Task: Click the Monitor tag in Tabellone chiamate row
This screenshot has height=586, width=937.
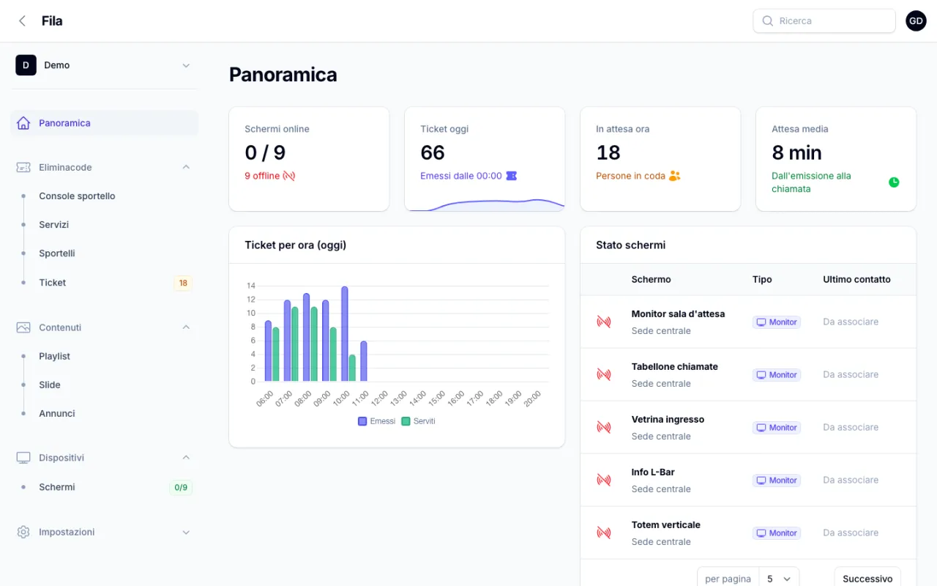Action: [777, 374]
